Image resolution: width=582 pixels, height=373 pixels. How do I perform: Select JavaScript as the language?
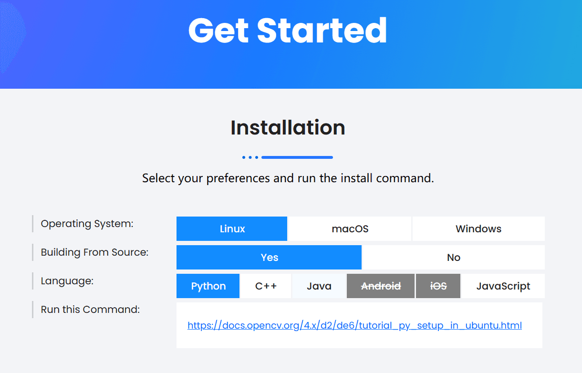click(x=503, y=286)
